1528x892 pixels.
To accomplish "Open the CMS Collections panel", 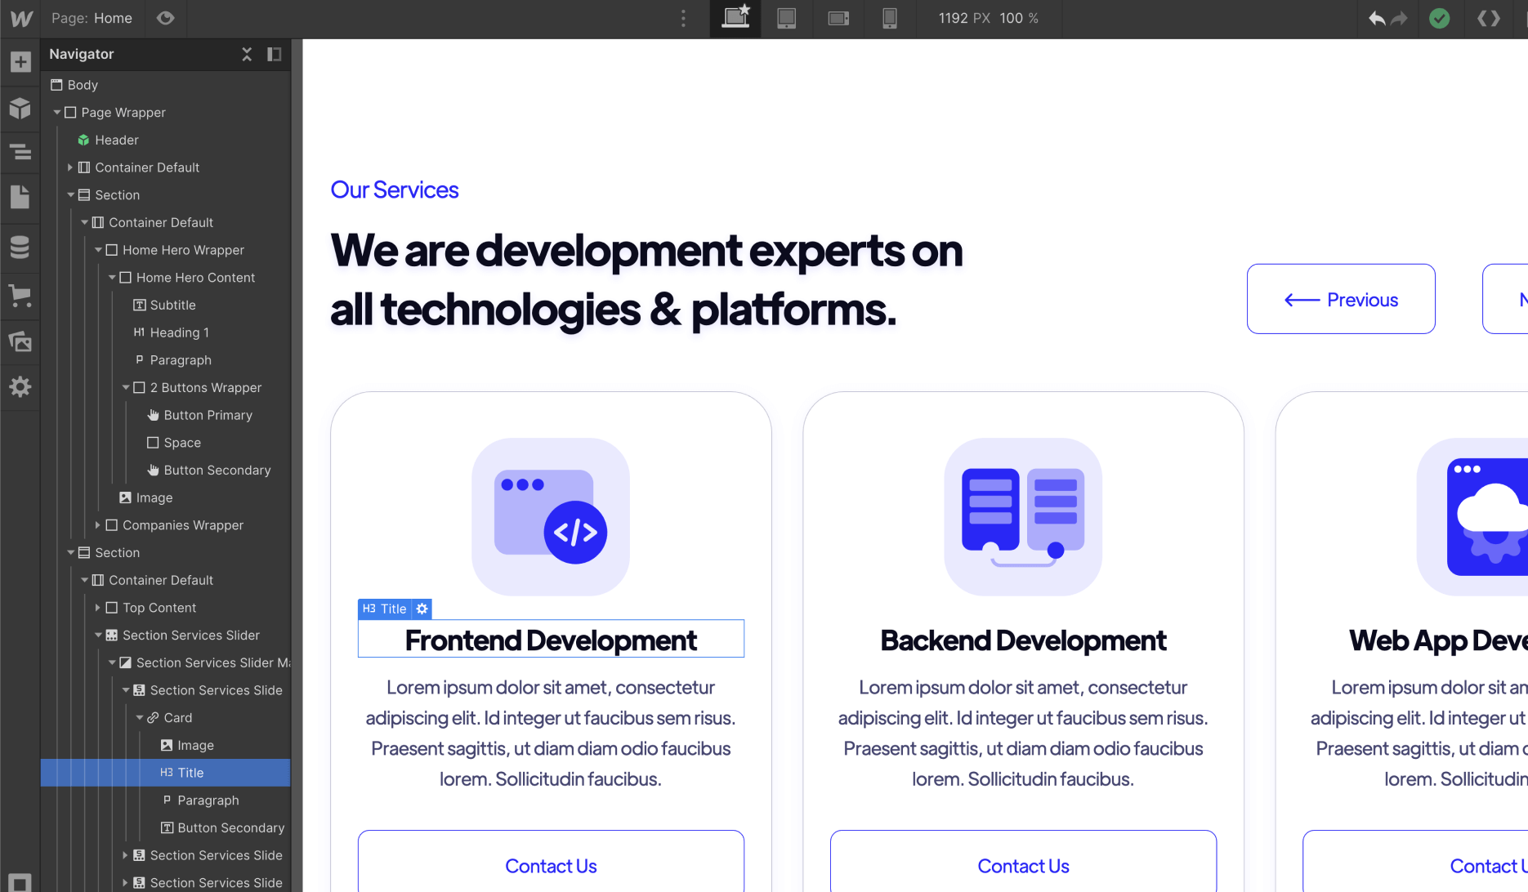I will click(20, 247).
